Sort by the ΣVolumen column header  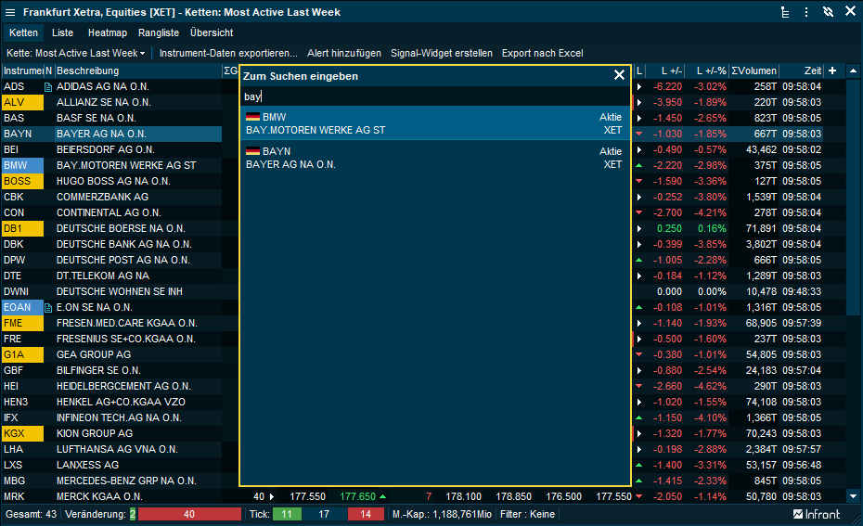click(754, 71)
